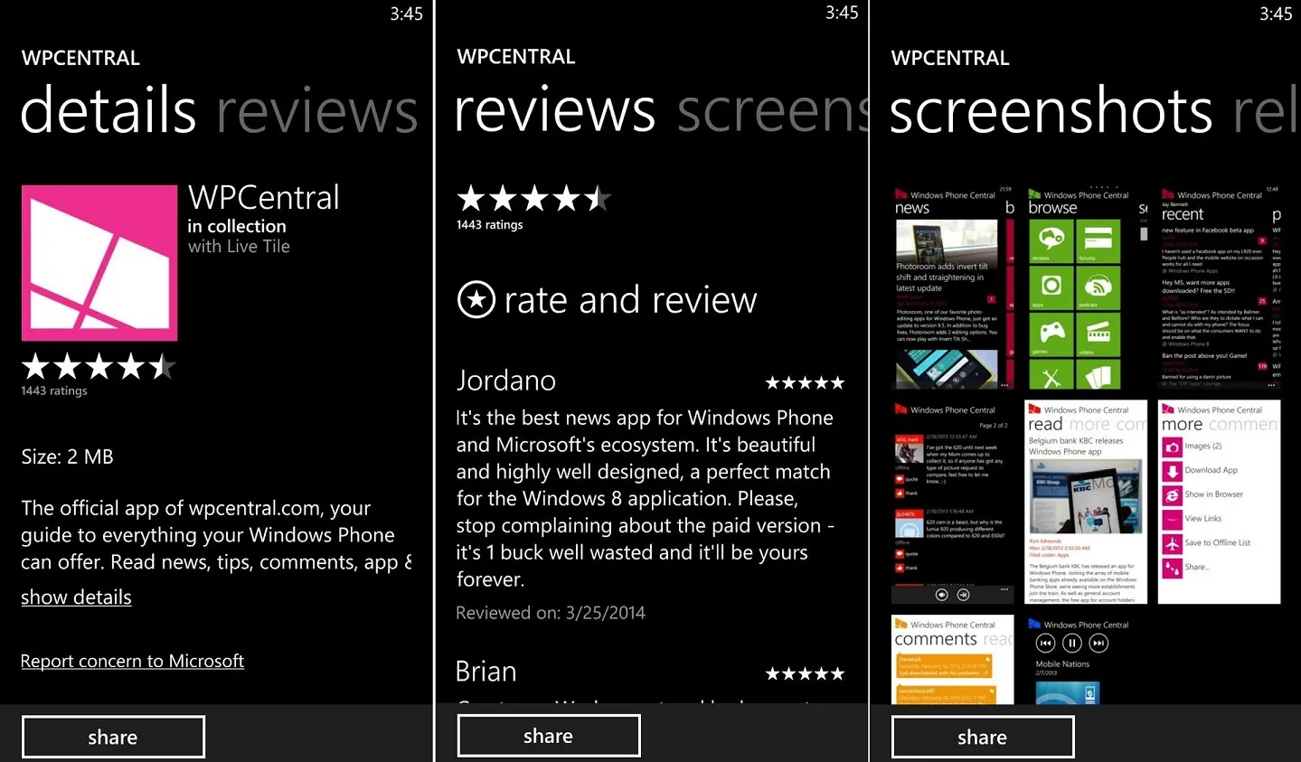Click the circled star rate icon
The width and height of the screenshot is (1301, 762).
[476, 299]
